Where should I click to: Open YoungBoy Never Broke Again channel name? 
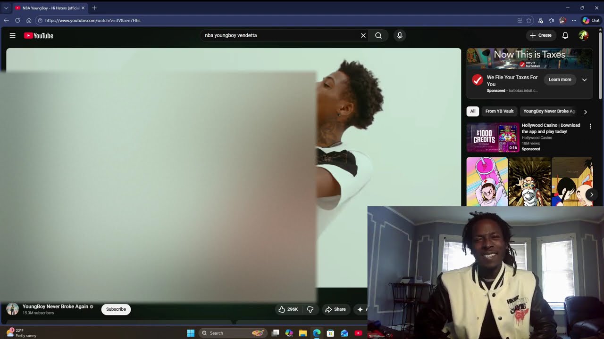55,307
